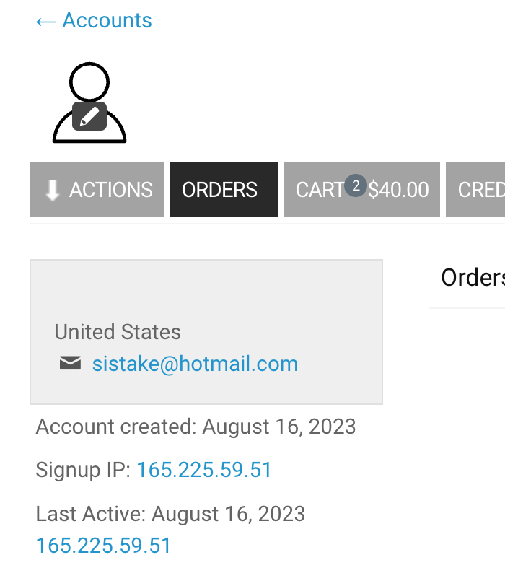Click the Orders section heading
This screenshot has height=586, width=505.
pos(473,278)
